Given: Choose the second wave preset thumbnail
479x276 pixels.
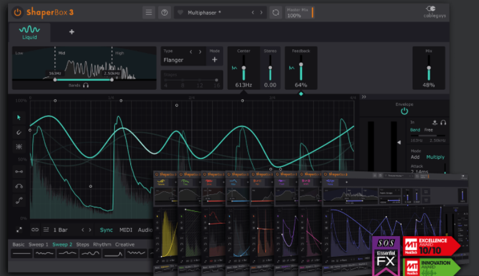Looking at the screenshot, I should pos(44,254).
